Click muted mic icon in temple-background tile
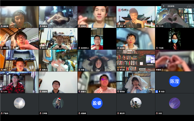 (118, 26)
